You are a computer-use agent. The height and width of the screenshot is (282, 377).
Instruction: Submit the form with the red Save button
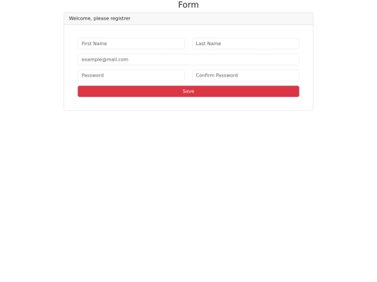point(188,91)
